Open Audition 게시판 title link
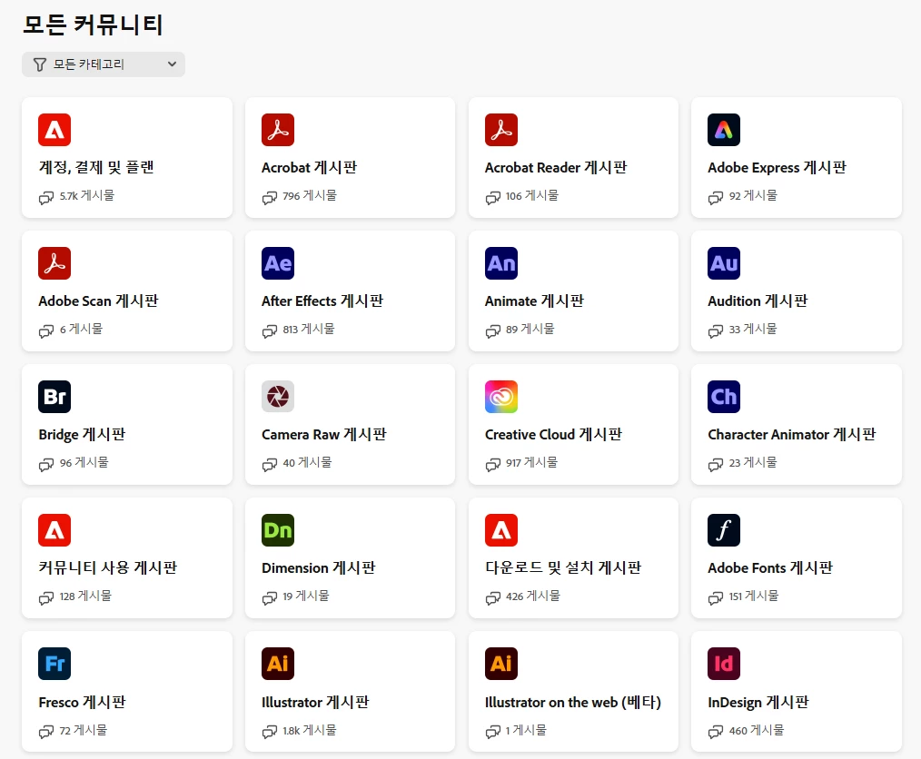Viewport: 921px width, 759px height. (x=758, y=301)
